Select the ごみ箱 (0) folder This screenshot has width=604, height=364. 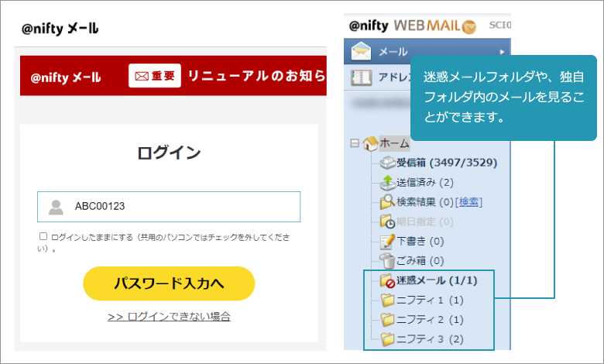coord(420,261)
